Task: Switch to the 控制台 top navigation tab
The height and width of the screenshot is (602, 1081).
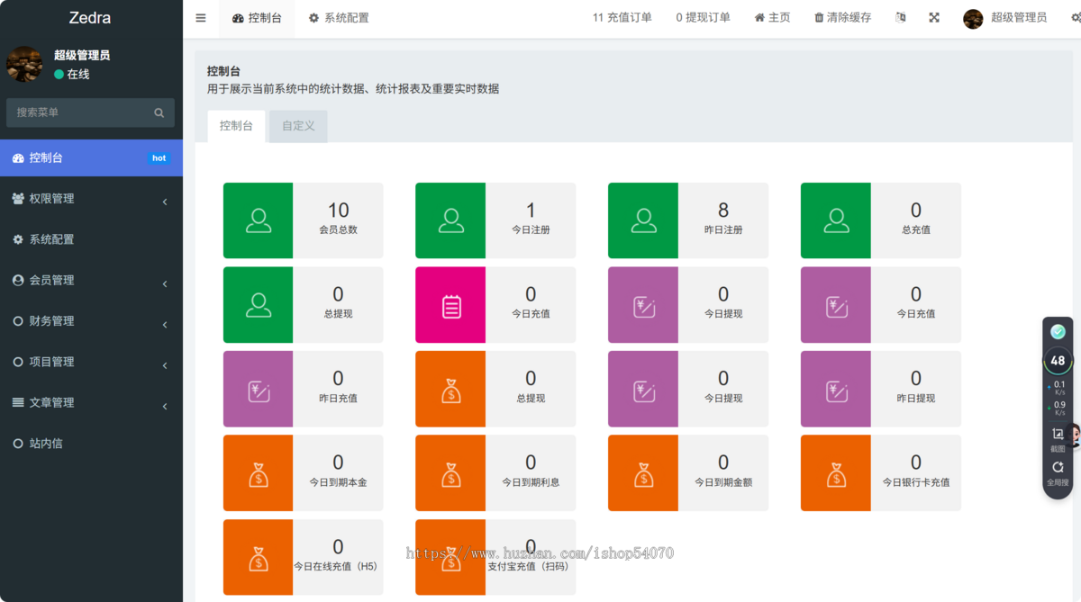Action: 256,18
